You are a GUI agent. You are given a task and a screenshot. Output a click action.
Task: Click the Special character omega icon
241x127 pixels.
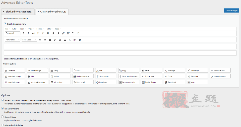click(60, 40)
